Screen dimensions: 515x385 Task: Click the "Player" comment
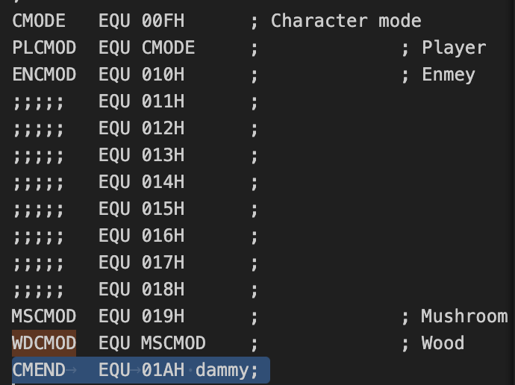pyautogui.click(x=454, y=48)
